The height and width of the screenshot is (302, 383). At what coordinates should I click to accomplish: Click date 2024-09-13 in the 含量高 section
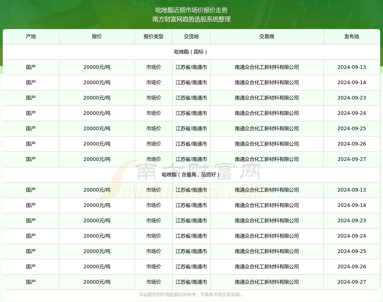coord(352,190)
